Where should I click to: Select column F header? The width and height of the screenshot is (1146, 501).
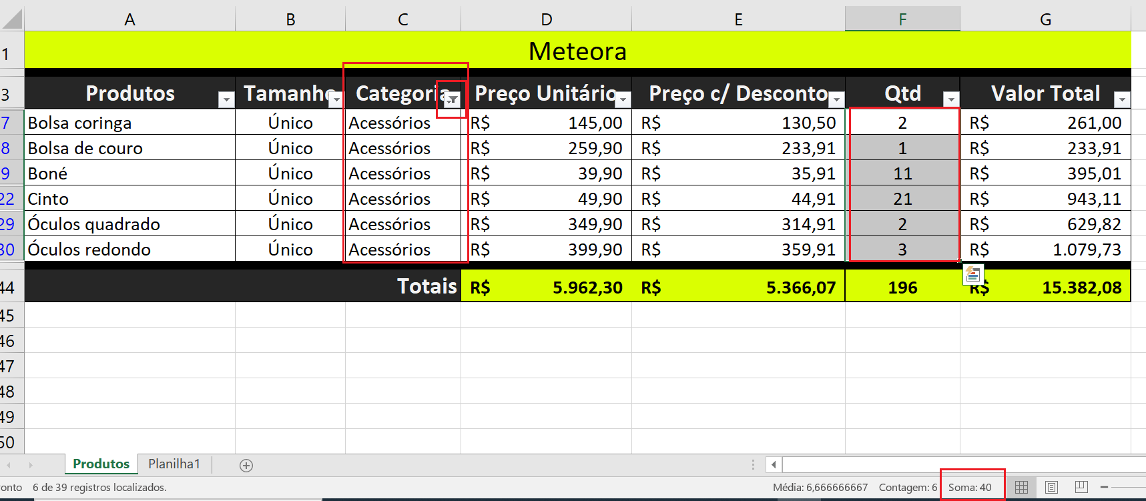tap(902, 19)
